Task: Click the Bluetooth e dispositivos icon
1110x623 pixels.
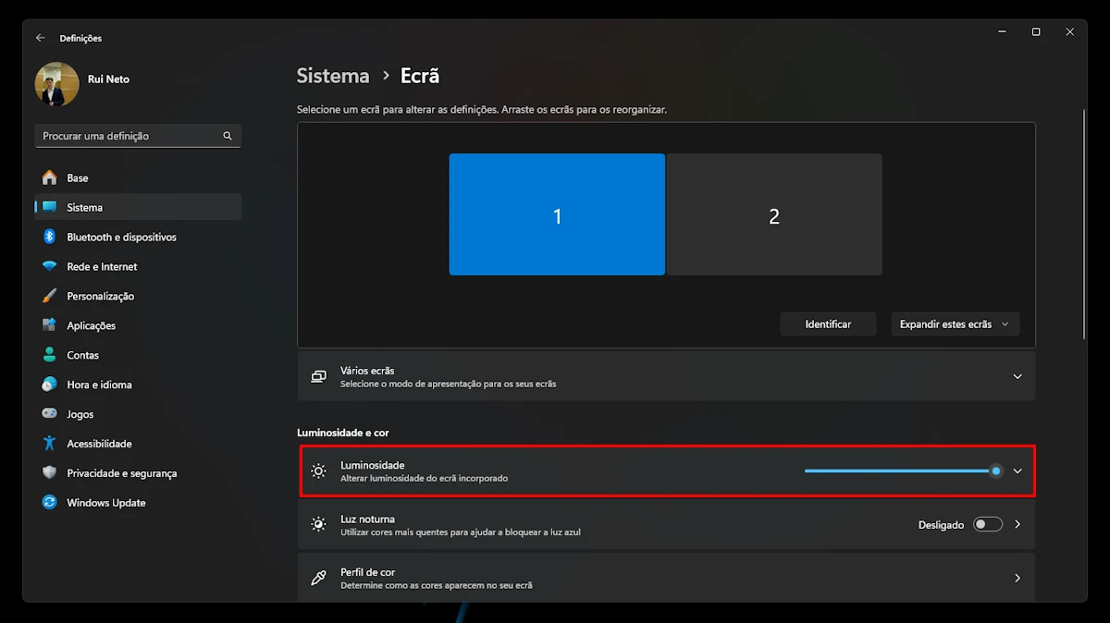Action: coord(50,237)
